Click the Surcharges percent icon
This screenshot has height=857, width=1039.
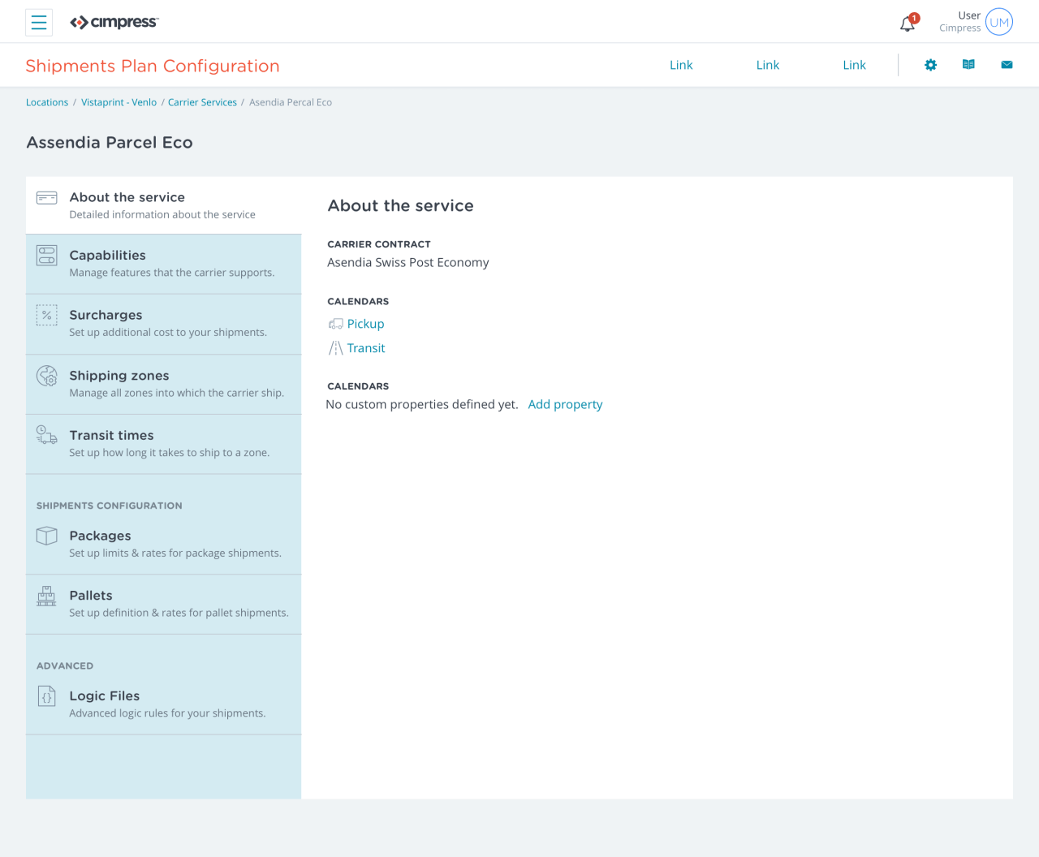point(47,315)
